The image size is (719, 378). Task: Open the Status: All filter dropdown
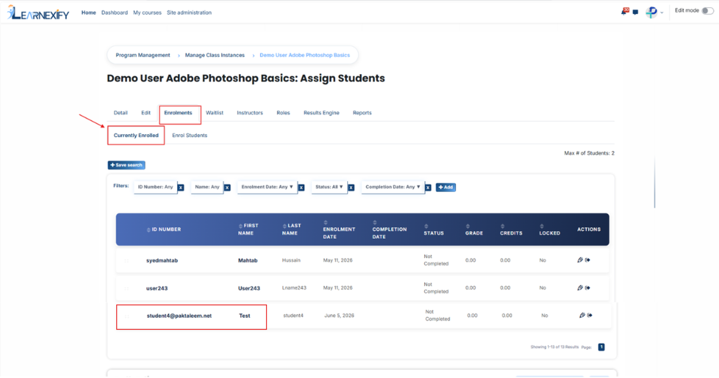[x=329, y=187]
